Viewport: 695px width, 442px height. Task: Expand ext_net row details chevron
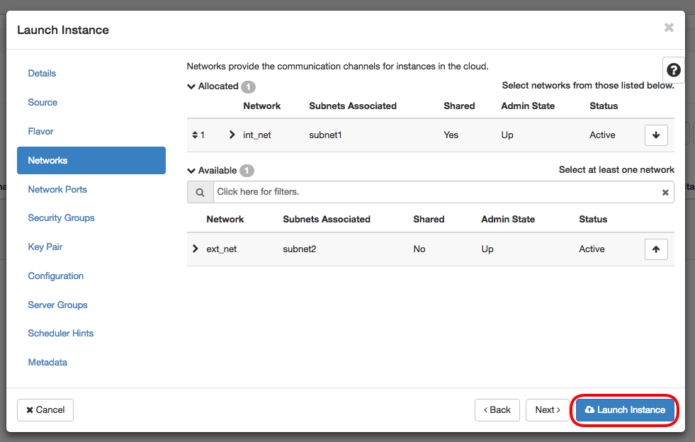195,249
